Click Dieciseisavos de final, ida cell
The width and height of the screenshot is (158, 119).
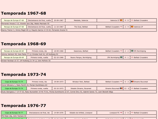pyautogui.click(x=39, y=113)
